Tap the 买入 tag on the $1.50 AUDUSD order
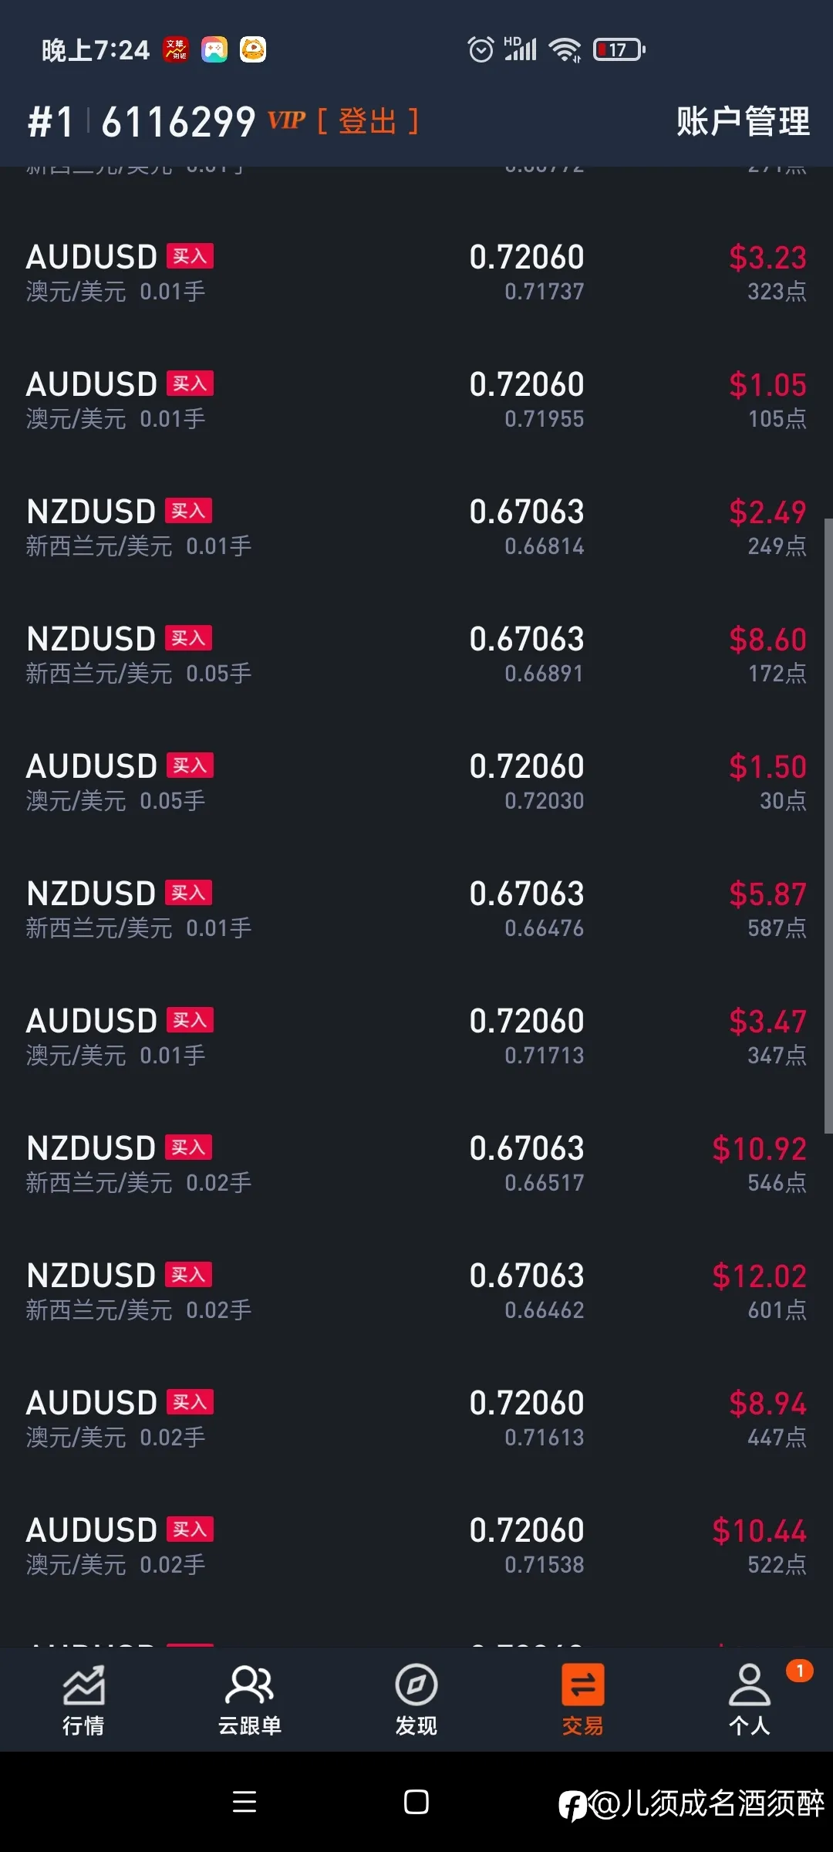The image size is (833, 1852). point(191,765)
